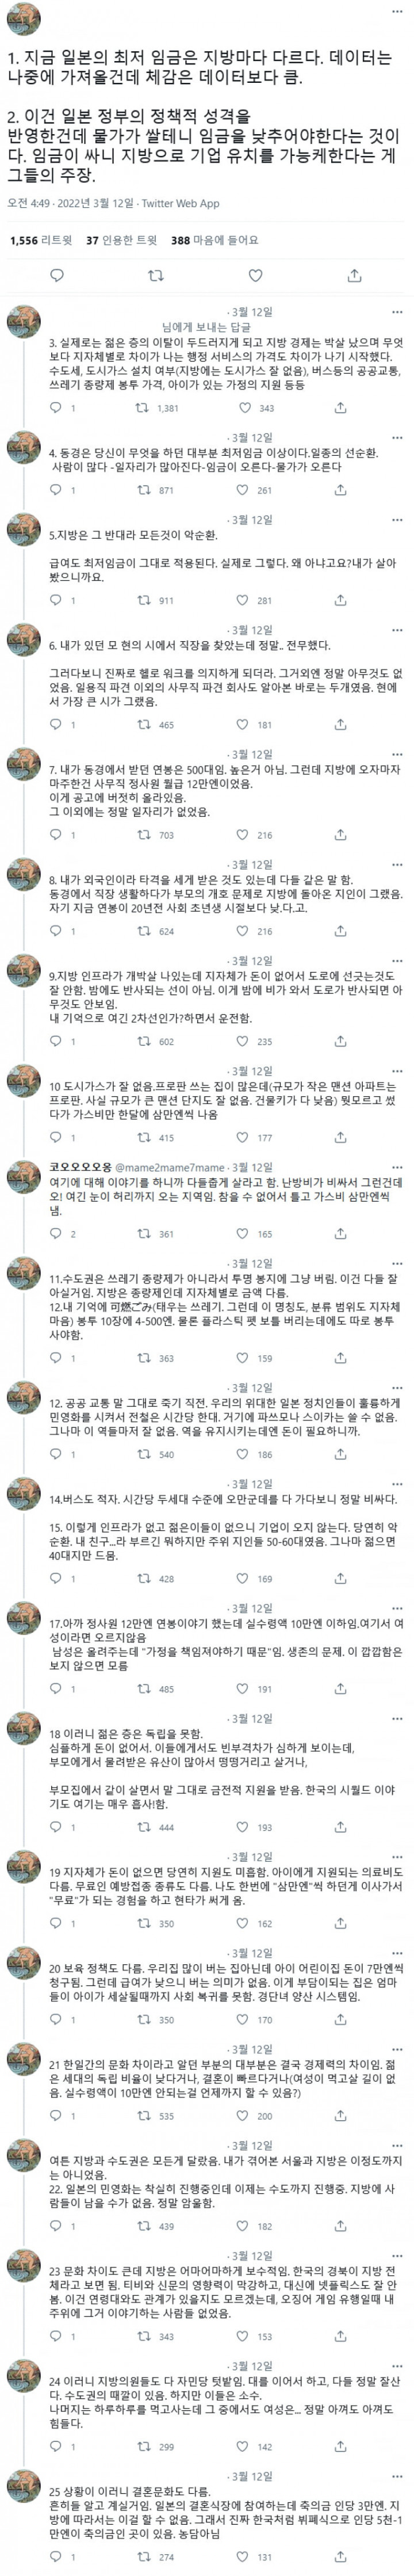Click the share icon under the main tweet

[354, 275]
